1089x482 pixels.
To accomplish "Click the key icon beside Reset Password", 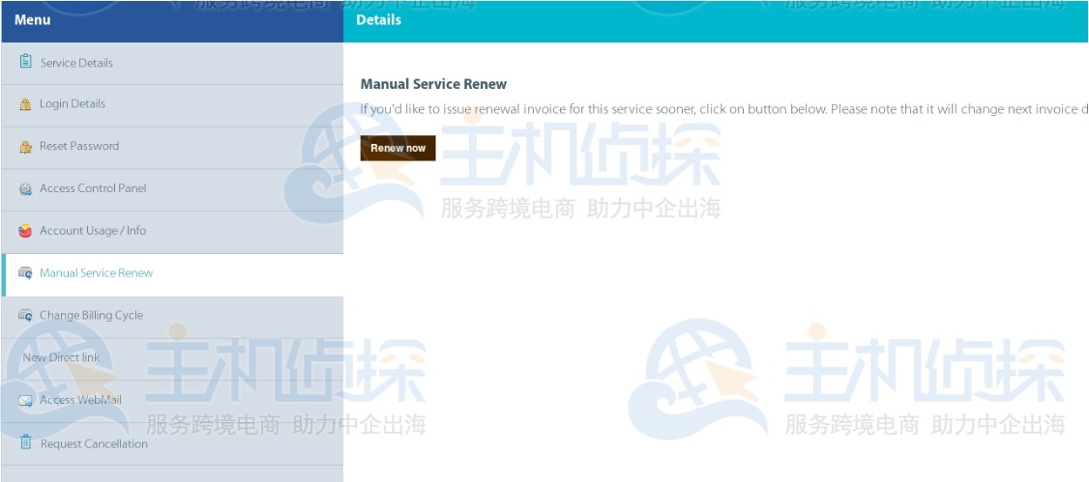I will click(x=26, y=147).
